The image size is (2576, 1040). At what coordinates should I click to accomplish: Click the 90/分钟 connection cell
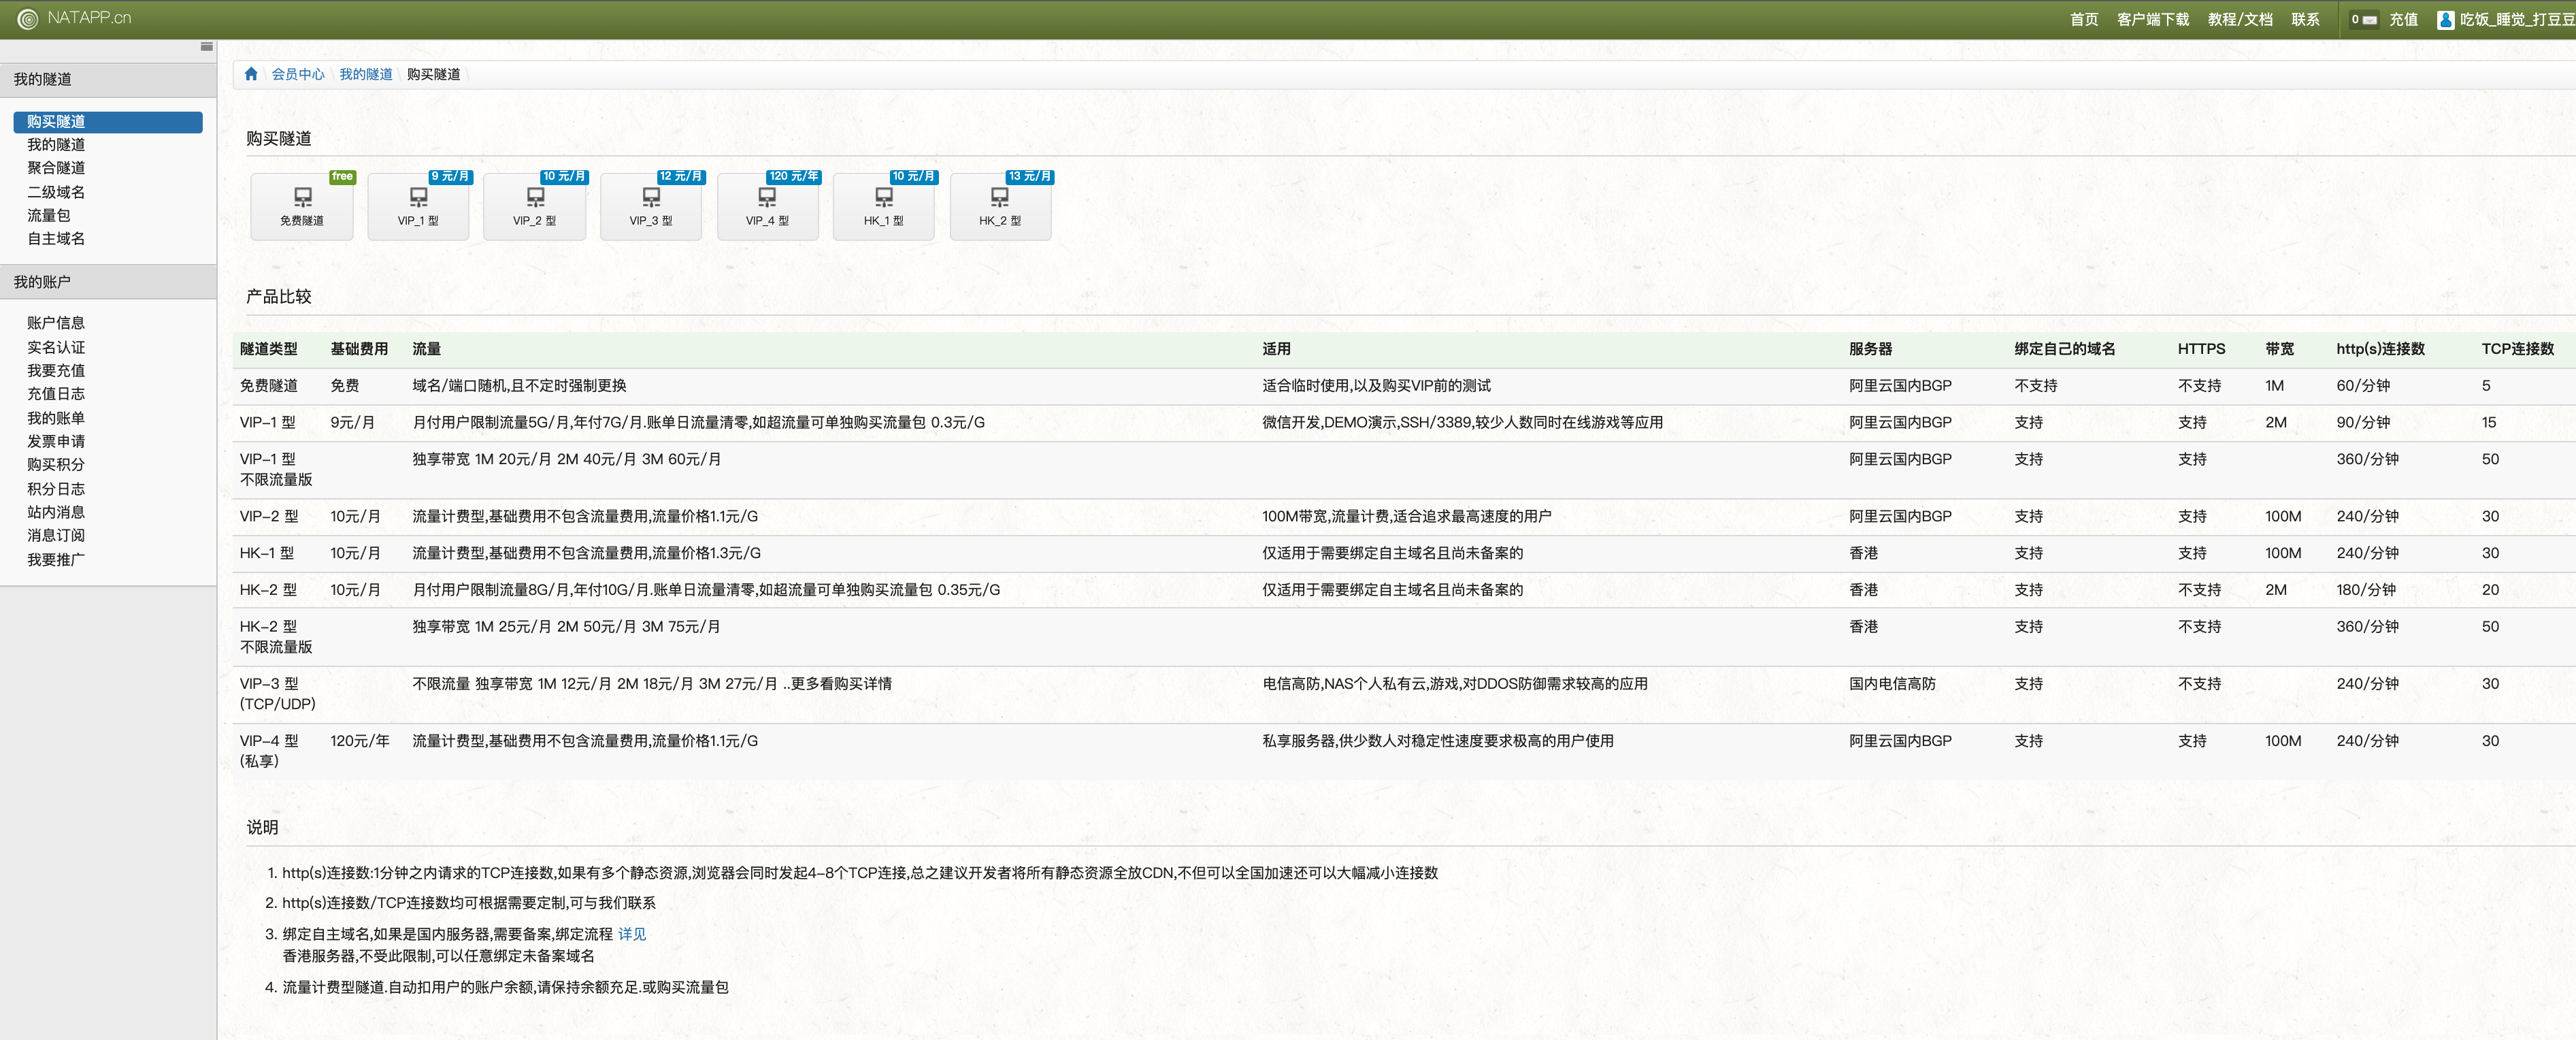[x=2363, y=423]
